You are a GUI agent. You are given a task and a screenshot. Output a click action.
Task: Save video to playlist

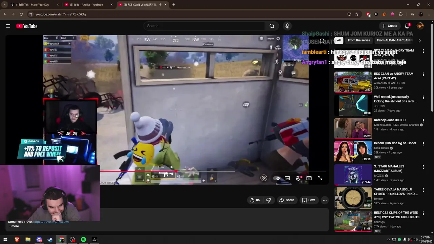pyautogui.click(x=309, y=200)
